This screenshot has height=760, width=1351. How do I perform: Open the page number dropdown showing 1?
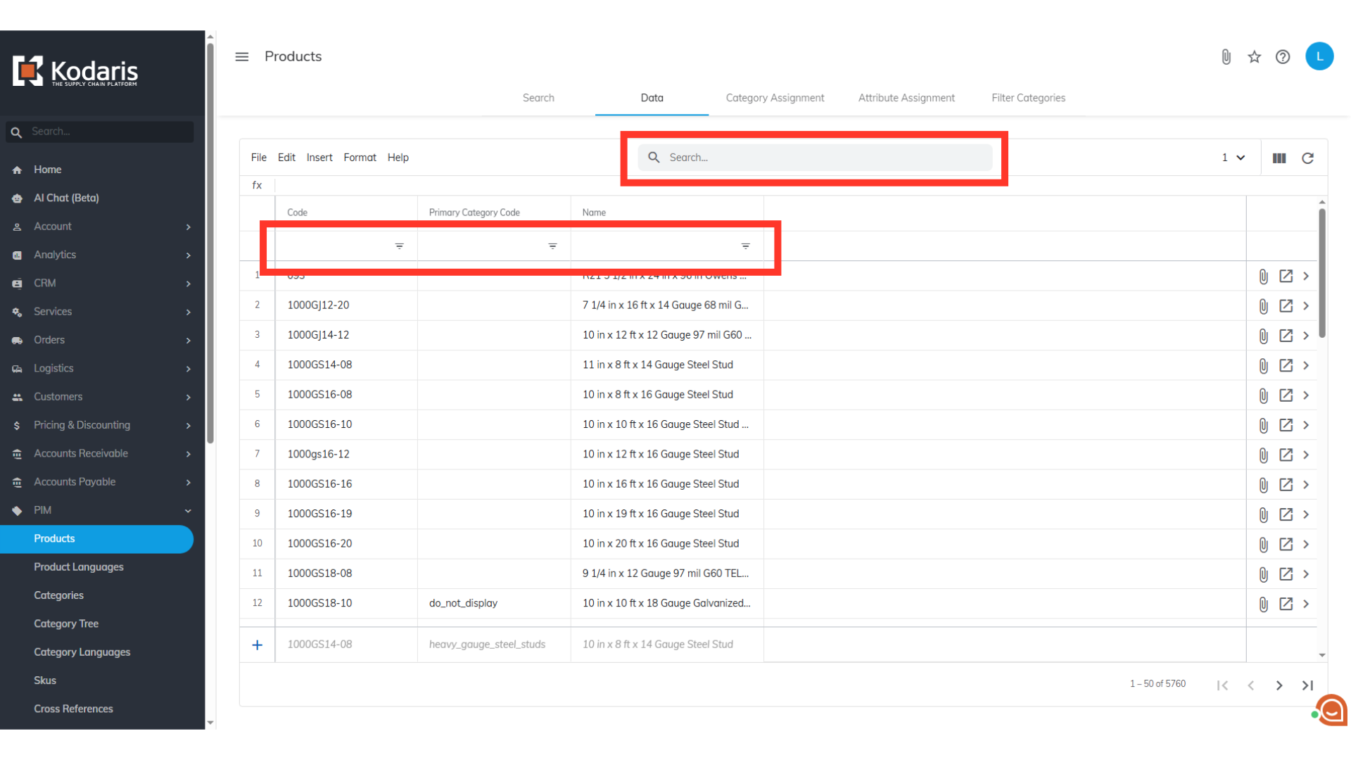[x=1233, y=158]
